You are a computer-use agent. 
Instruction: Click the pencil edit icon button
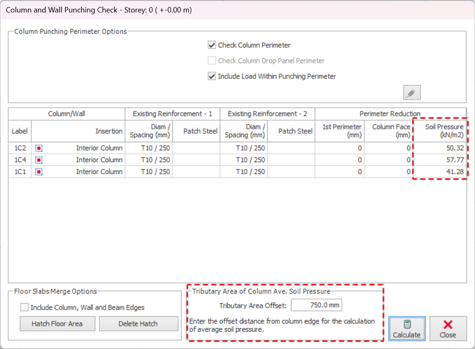click(x=412, y=93)
